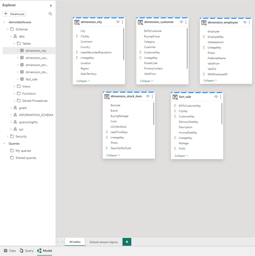Open more options for dimension_stock_item card

(x=152, y=96)
